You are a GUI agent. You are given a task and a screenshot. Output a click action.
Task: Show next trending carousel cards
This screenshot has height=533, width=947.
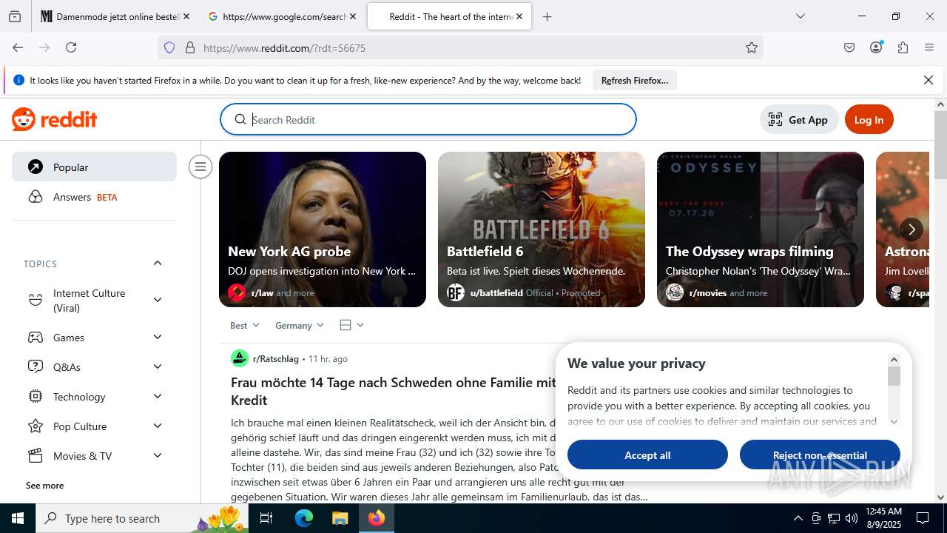point(911,229)
